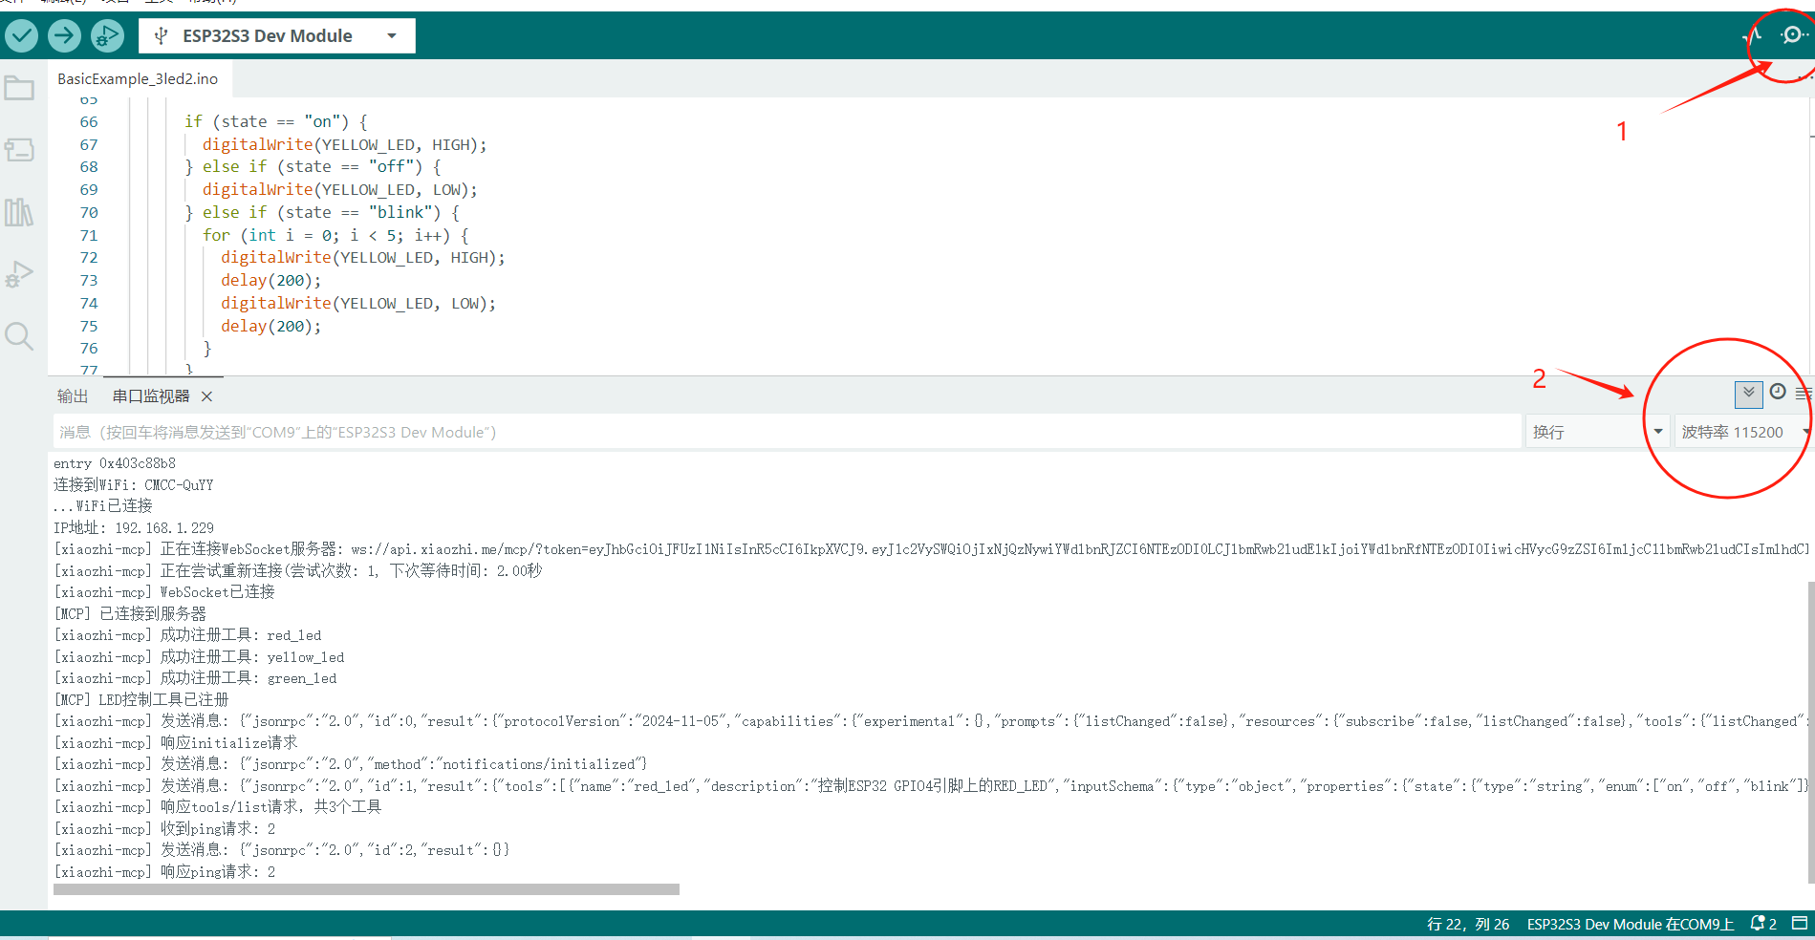Screen dimensions: 1815x940
Task: Open the ESP32S3 Dev Module board selector
Action: (277, 36)
